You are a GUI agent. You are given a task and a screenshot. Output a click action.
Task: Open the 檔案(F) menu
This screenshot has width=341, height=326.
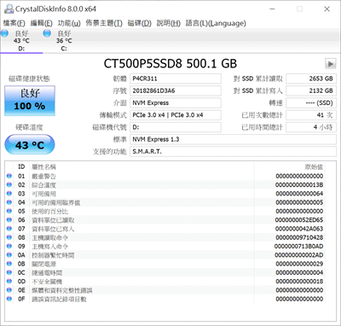click(x=14, y=23)
